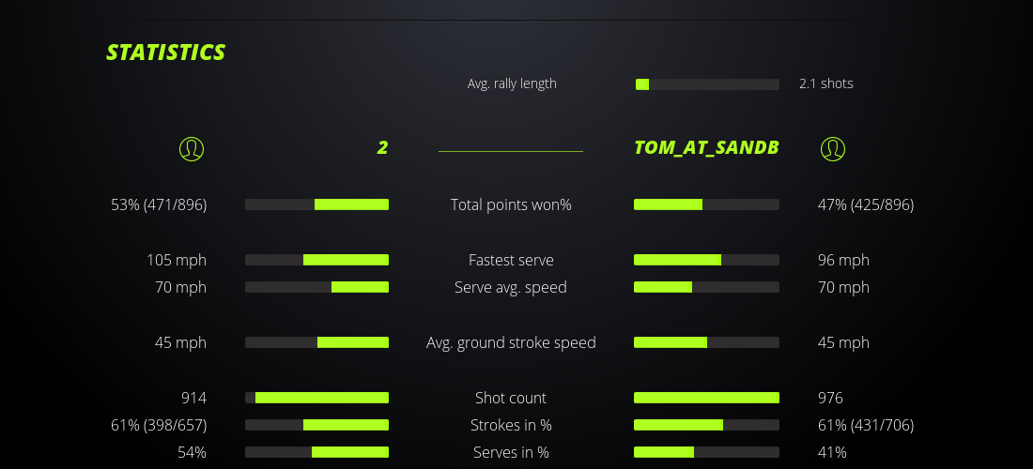Viewport: 1033px width, 469px height.
Task: Select the TOM_AT_SANDB player name
Action: pos(706,148)
